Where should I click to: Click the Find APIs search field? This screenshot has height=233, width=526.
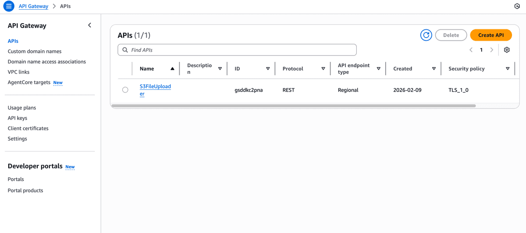pyautogui.click(x=237, y=50)
